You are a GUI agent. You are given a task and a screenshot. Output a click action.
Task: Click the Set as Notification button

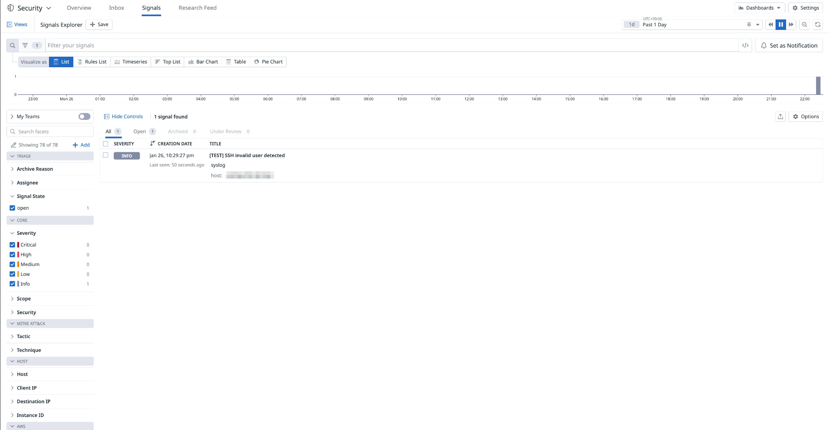(789, 45)
